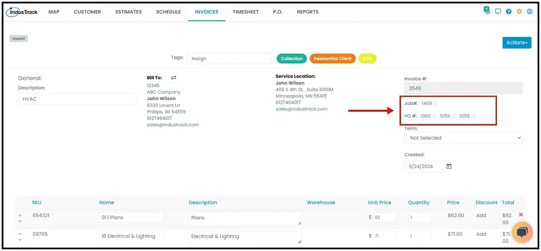Click the IndusTrack logo
541x251 pixels.
click(22, 12)
